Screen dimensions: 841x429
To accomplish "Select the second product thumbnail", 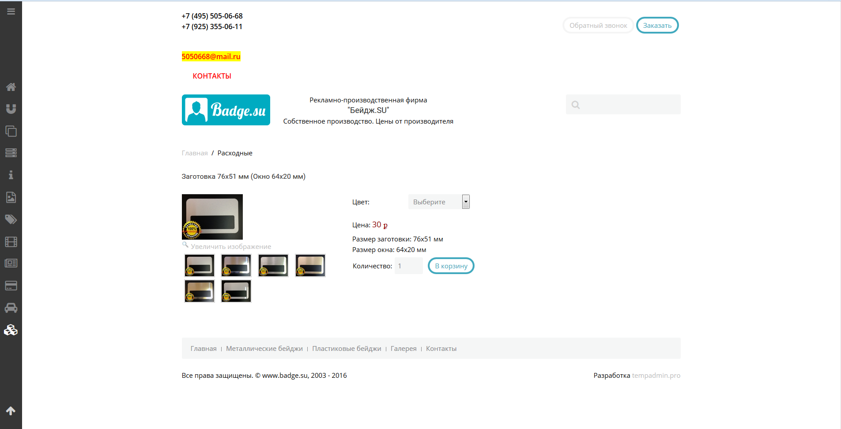I will 236,265.
